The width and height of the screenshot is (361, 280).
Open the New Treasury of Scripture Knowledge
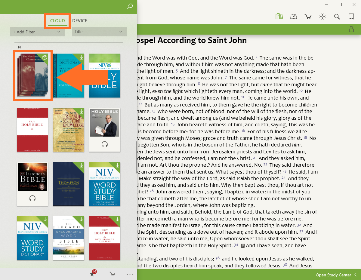69,130
